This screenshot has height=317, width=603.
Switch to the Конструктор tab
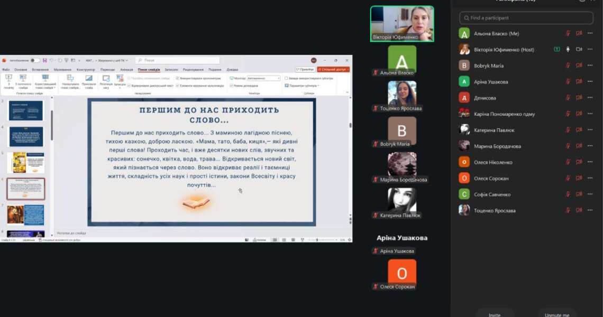(x=85, y=70)
